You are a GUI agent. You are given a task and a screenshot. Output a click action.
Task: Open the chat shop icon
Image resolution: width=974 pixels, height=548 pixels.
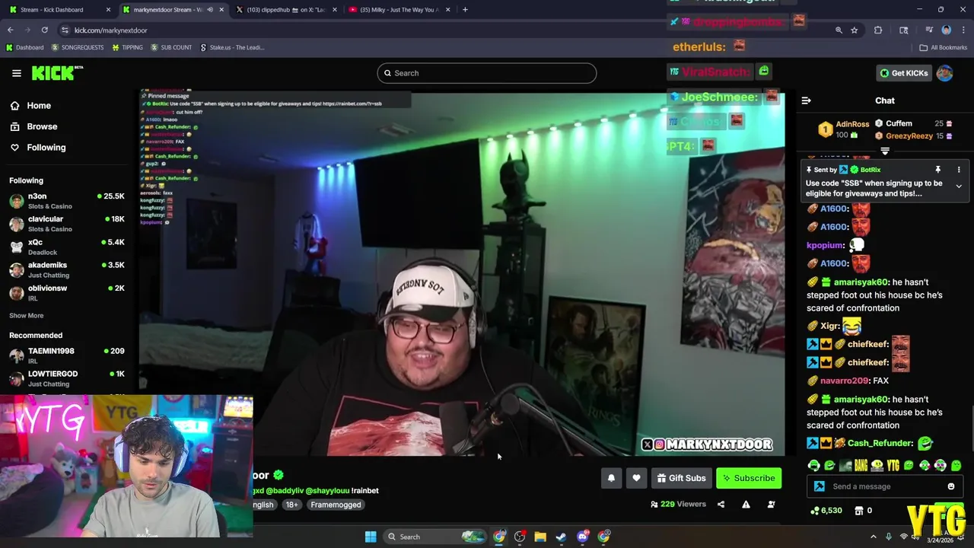859,511
